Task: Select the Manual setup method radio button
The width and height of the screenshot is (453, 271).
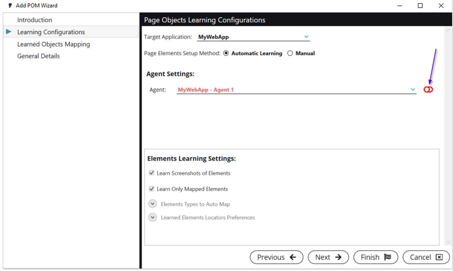Action: coord(290,53)
